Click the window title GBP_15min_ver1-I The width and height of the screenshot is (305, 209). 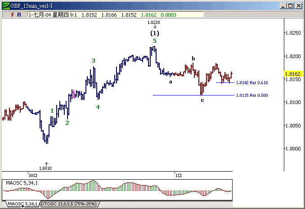(31, 6)
